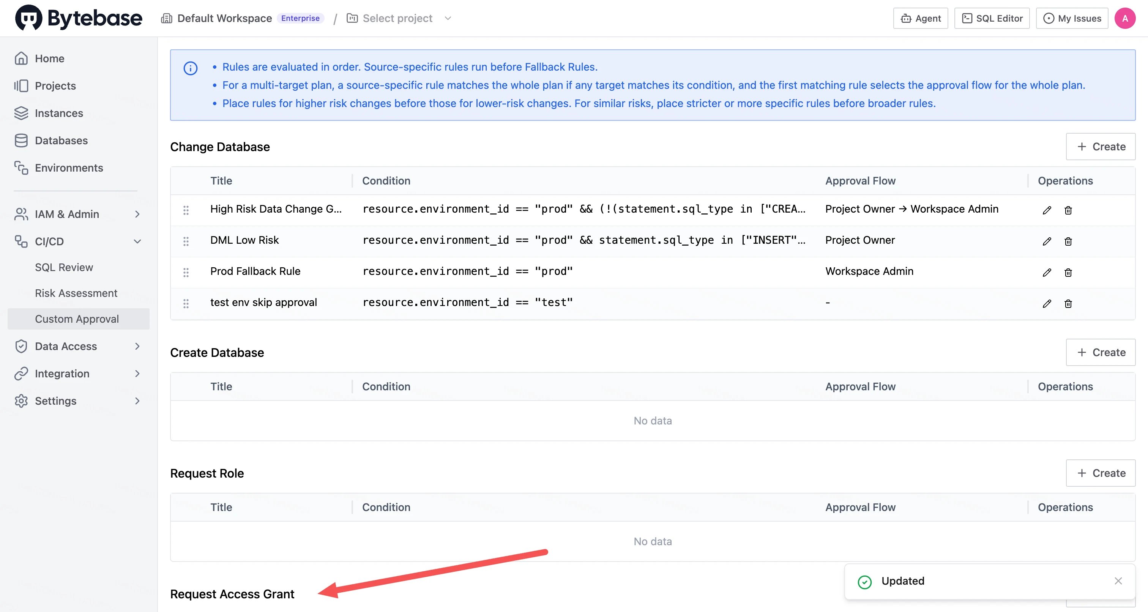1148x612 pixels.
Task: Click the Bytebase logo
Action: 79,18
